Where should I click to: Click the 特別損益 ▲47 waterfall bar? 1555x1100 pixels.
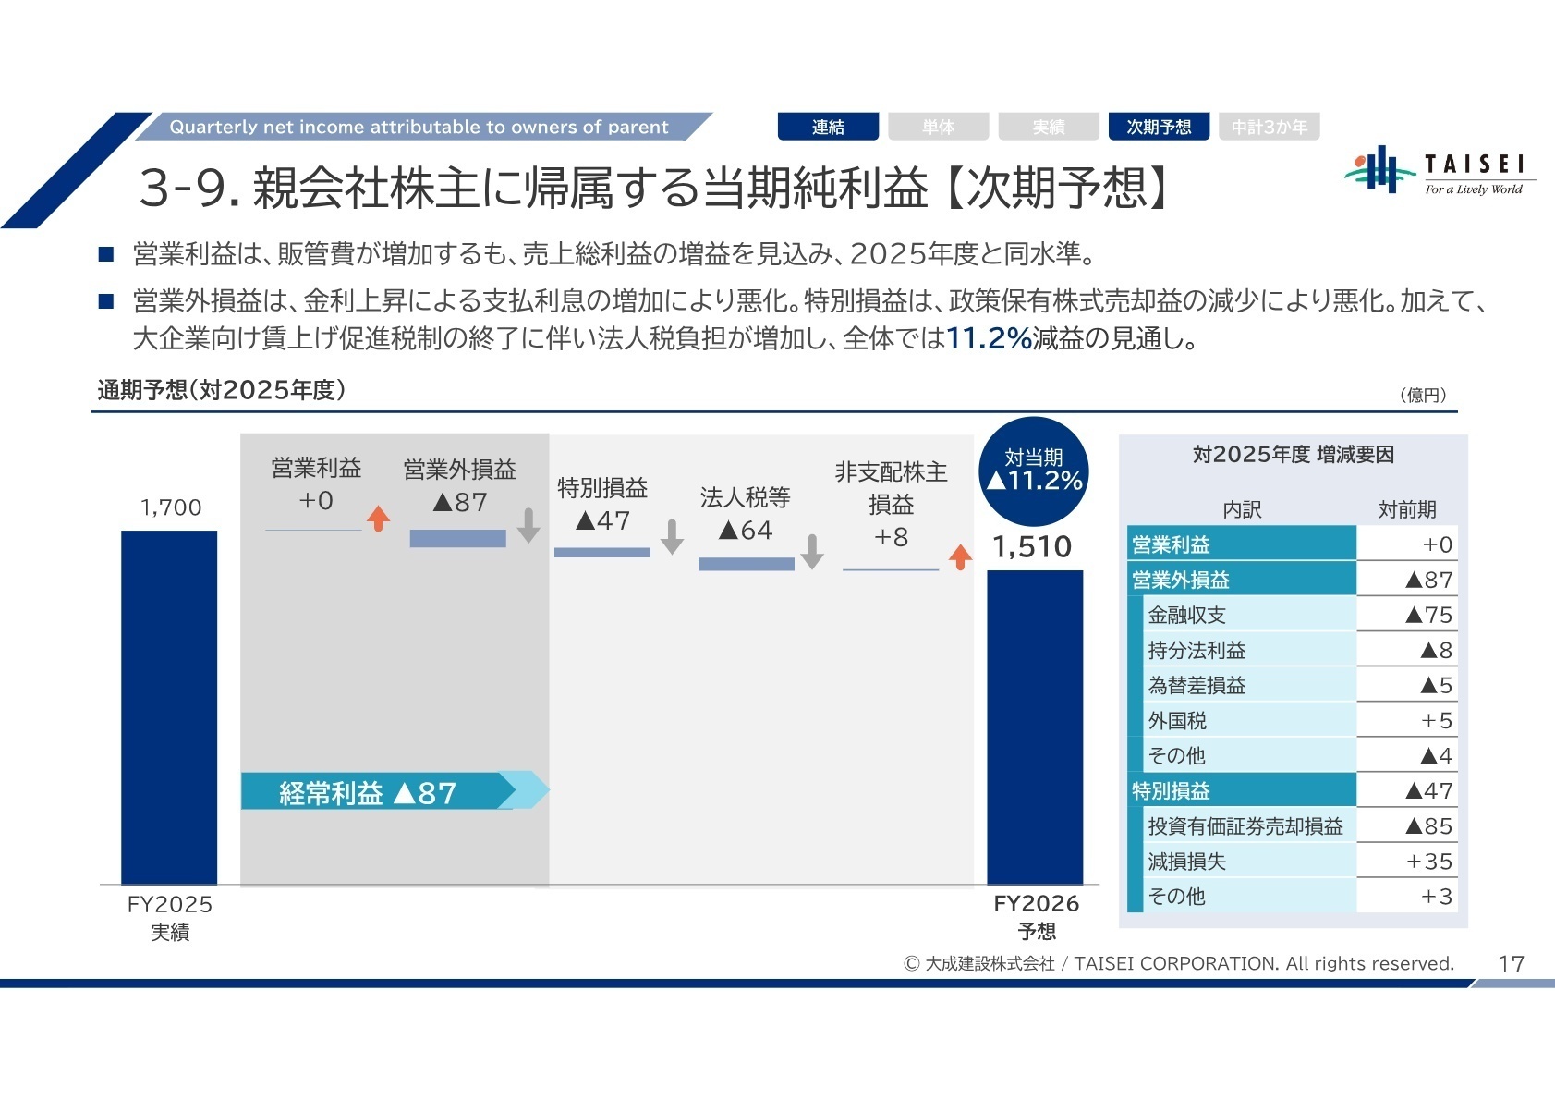pyautogui.click(x=602, y=552)
